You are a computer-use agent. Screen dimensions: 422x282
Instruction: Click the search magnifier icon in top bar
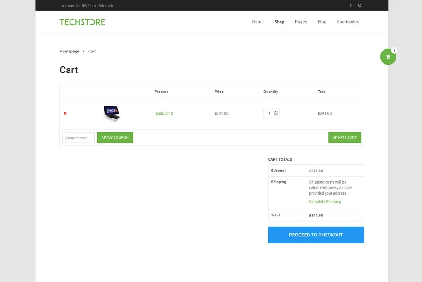tap(360, 6)
